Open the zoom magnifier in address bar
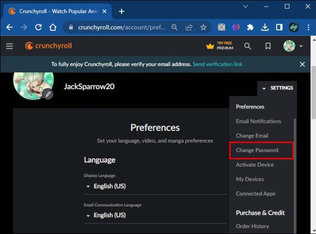Image resolution: width=316 pixels, height=234 pixels. click(174, 27)
